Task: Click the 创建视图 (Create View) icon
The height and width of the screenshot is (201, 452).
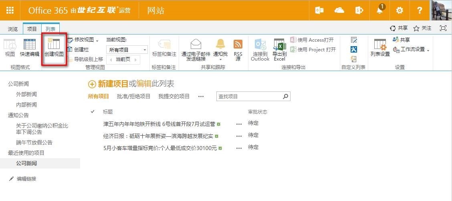Action: click(54, 45)
